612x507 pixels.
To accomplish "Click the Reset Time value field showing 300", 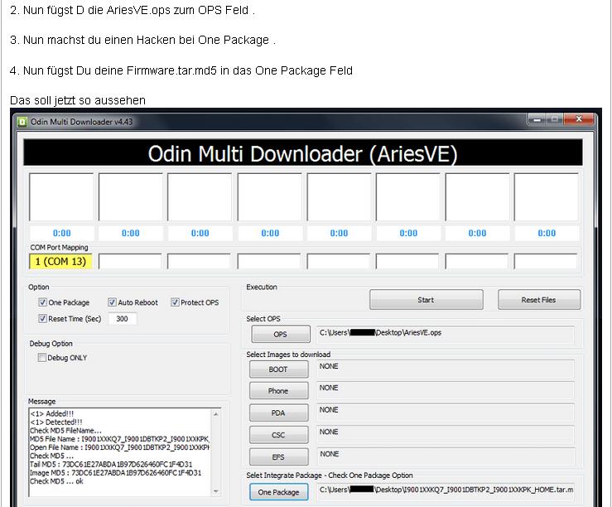I will 123,318.
